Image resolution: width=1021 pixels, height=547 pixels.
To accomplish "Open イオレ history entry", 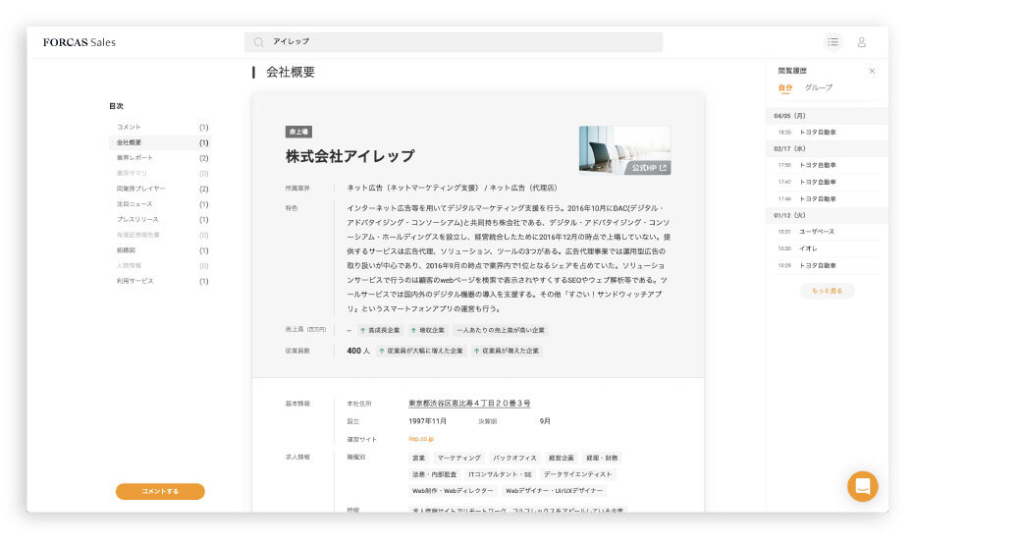I will coord(827,248).
